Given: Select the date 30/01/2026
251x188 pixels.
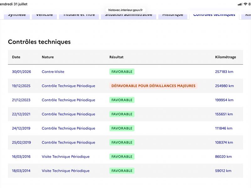Looking at the screenshot, I should click(x=21, y=72).
